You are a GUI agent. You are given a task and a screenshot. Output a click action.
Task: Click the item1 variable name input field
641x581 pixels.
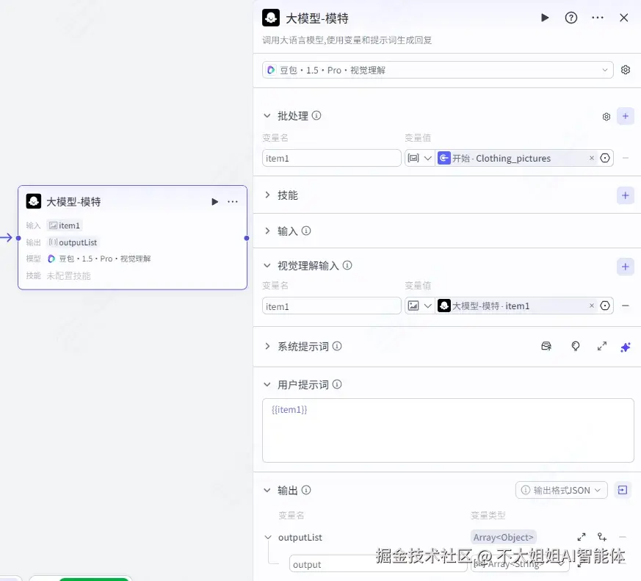click(x=331, y=158)
